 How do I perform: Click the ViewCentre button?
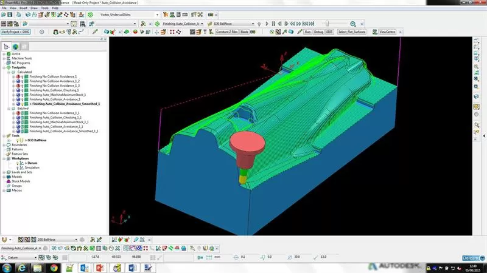[387, 32]
